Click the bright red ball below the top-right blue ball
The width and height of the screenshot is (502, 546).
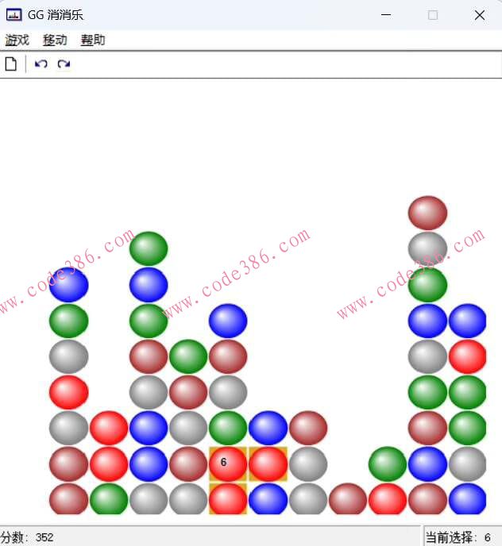(468, 356)
